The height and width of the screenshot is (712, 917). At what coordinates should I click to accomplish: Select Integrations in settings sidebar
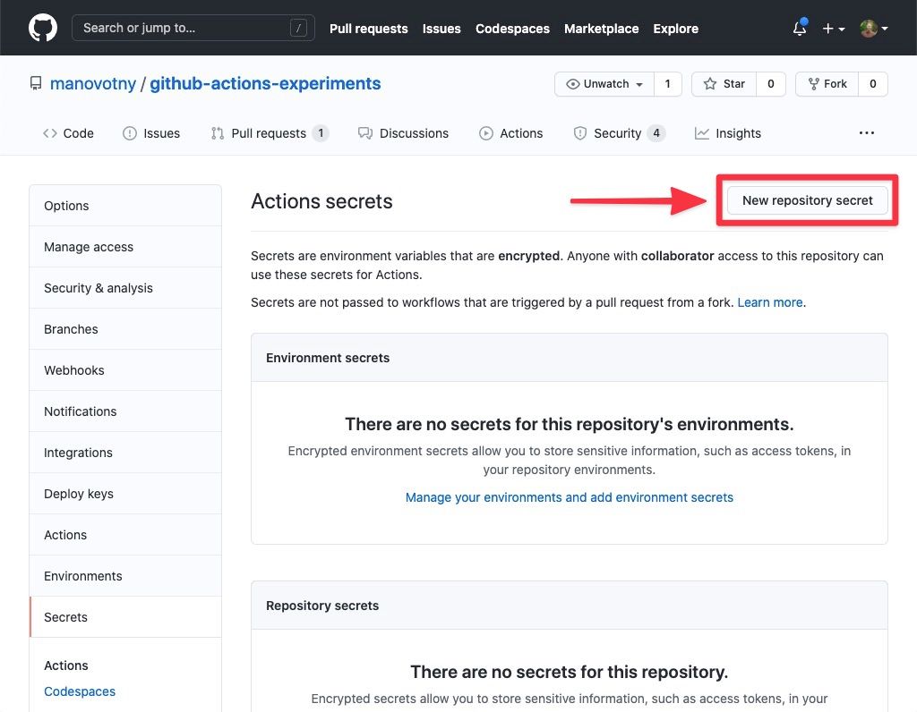[x=125, y=453]
